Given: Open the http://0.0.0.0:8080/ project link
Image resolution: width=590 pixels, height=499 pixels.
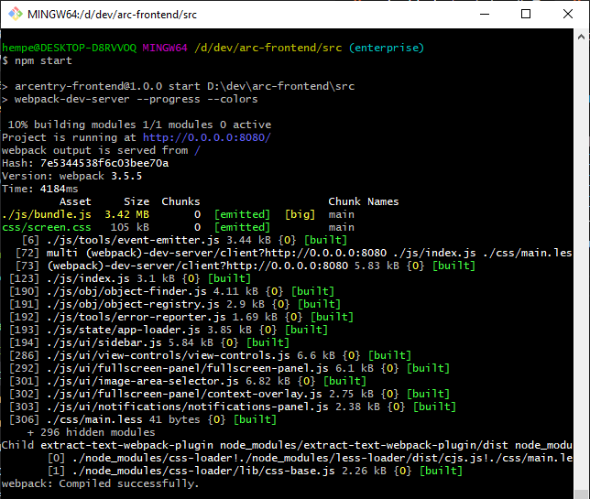Looking at the screenshot, I should 206,137.
